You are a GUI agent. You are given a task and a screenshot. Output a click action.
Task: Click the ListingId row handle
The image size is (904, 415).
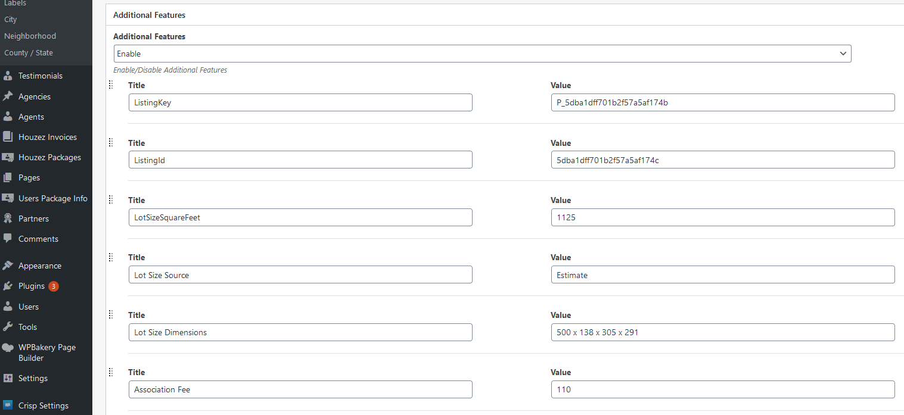111,143
